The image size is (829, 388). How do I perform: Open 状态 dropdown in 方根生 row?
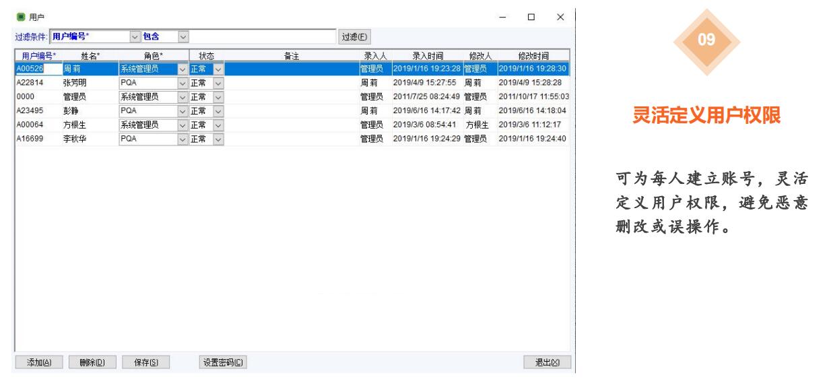pyautogui.click(x=218, y=125)
